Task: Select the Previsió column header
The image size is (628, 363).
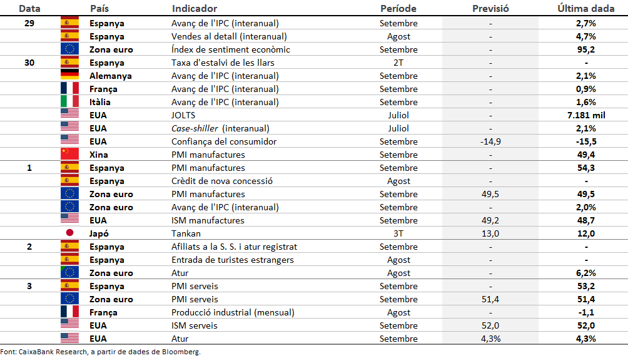Action: coord(490,9)
